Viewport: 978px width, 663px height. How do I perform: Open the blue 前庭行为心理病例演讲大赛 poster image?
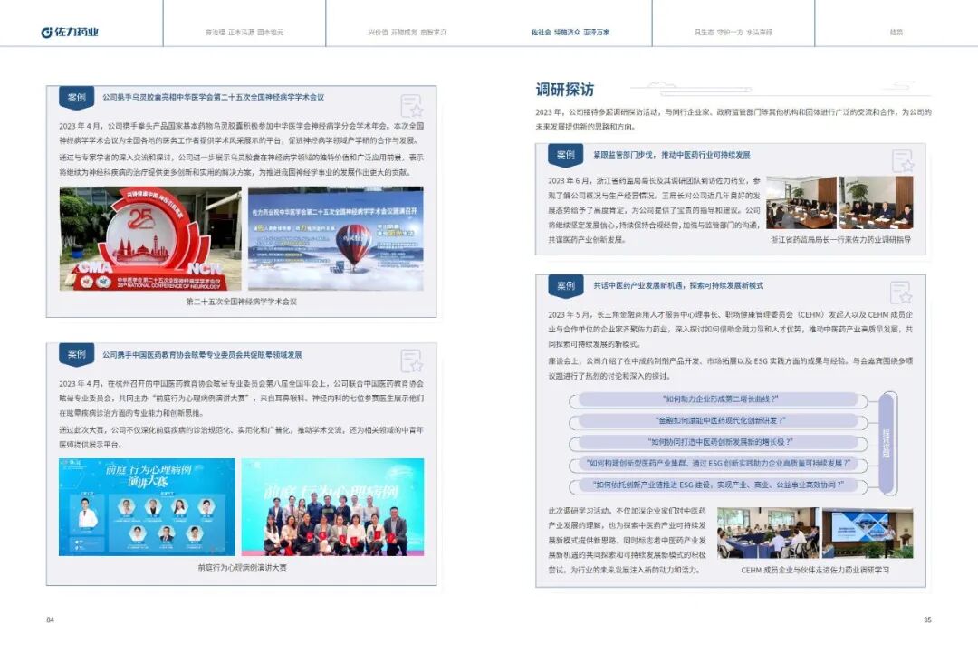[x=148, y=507]
